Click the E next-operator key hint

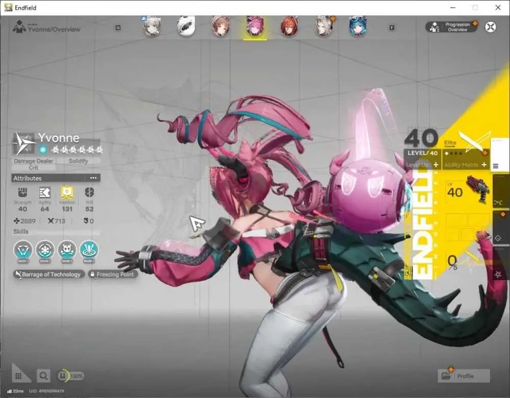pos(392,28)
